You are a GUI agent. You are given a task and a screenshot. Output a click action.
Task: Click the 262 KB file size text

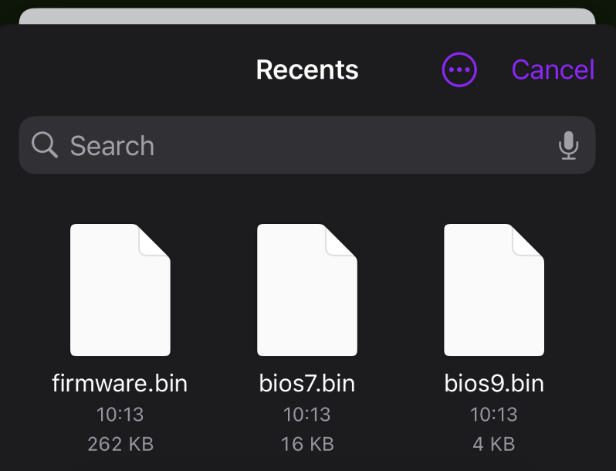click(x=120, y=444)
